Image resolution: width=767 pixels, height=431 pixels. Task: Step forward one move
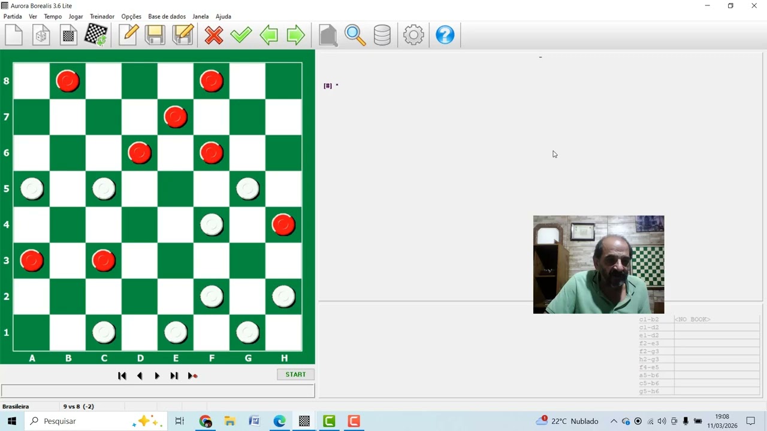coord(157,376)
